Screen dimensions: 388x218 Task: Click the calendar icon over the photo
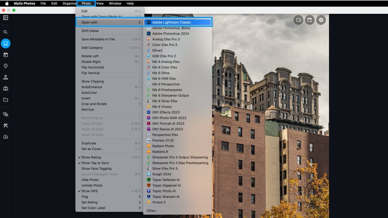pyautogui.click(x=310, y=20)
